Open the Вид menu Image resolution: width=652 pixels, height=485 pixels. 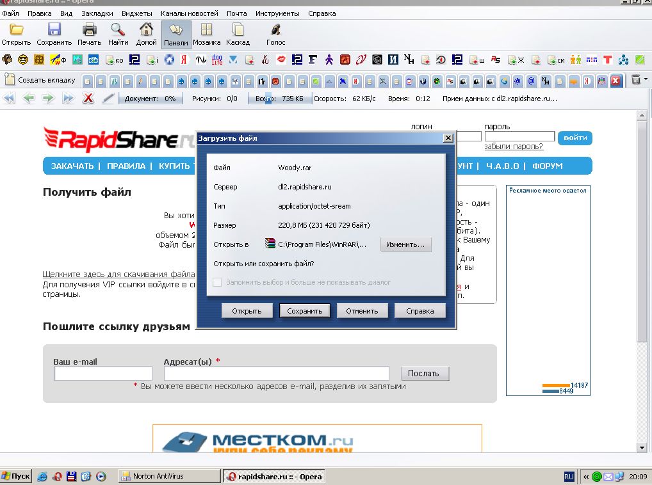(66, 13)
